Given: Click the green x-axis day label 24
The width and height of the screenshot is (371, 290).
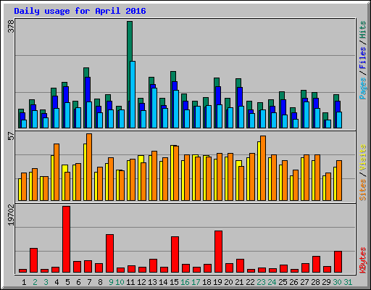Looking at the screenshot, I should point(272,282).
